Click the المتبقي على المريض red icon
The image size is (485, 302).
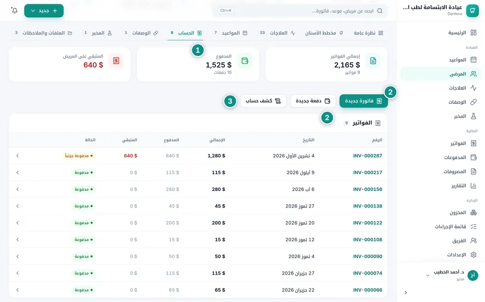(116, 61)
